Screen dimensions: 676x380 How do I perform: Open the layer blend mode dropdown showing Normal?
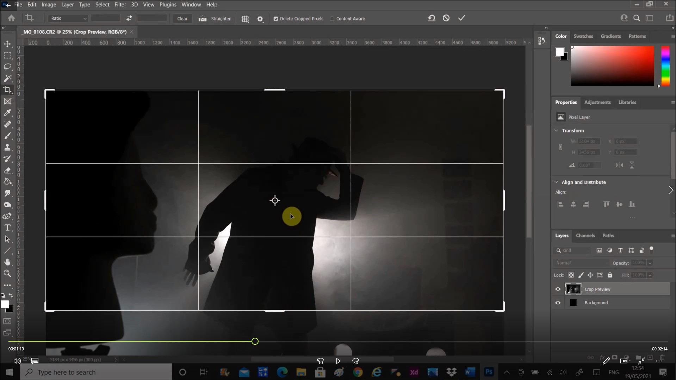point(581,263)
